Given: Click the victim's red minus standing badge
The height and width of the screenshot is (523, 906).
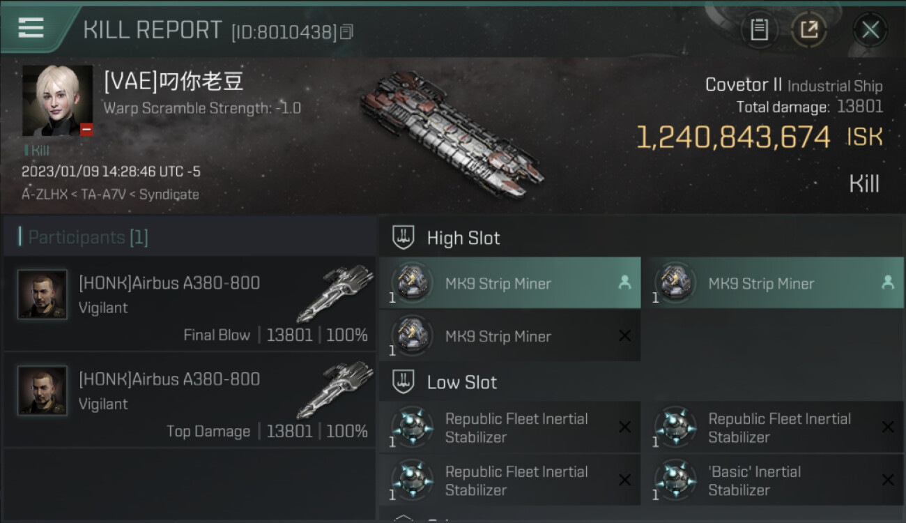Looking at the screenshot, I should click(x=86, y=129).
